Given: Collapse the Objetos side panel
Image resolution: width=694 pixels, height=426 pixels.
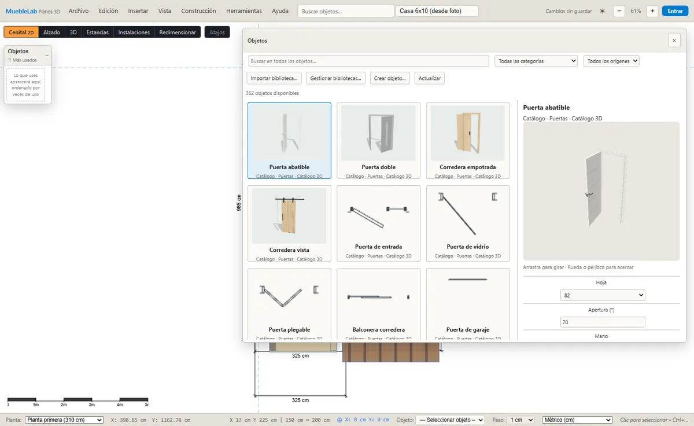Looking at the screenshot, I should tap(47, 55).
